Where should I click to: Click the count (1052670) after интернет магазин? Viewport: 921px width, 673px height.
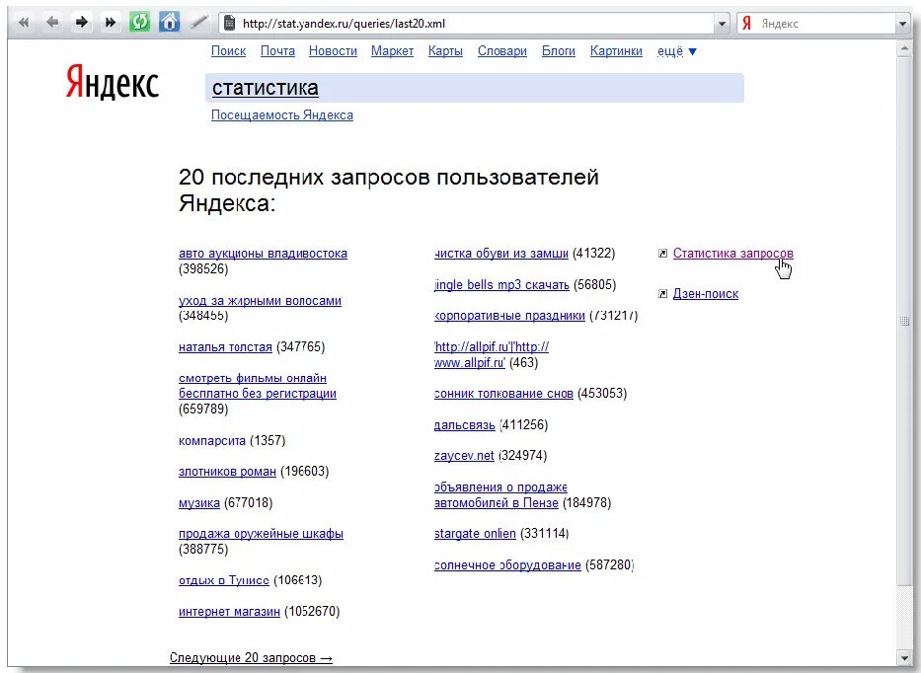[312, 612]
